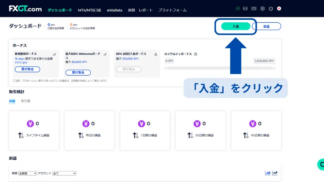Click the power logout icon

click(271, 8)
